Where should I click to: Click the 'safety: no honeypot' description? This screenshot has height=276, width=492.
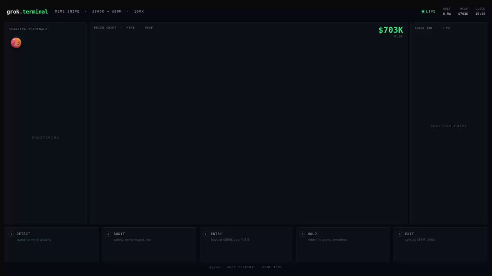(132, 240)
